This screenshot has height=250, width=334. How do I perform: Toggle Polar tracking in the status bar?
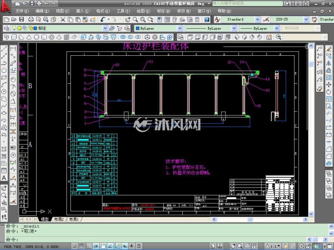96,246
